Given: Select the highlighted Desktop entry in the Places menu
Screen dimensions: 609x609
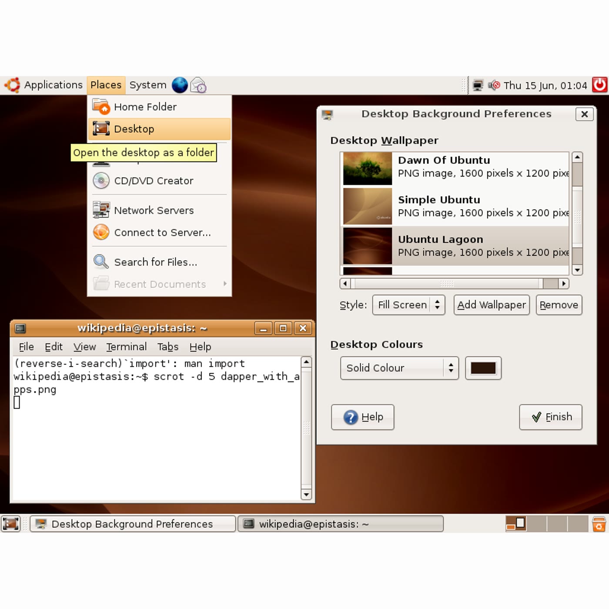Looking at the screenshot, I should pyautogui.click(x=159, y=129).
